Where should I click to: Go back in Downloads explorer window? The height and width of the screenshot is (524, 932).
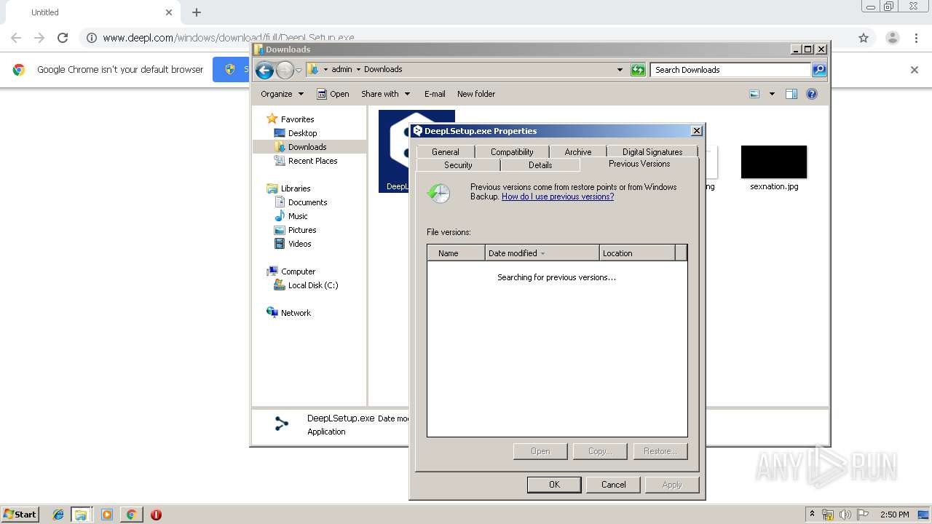pyautogui.click(x=264, y=70)
